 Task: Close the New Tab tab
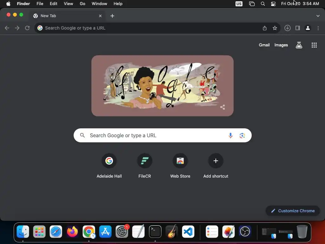[100, 16]
